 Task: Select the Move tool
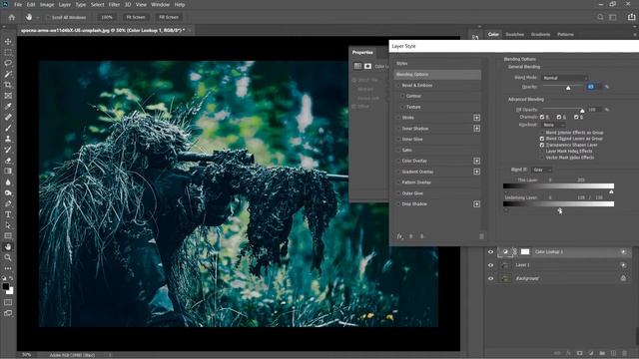click(x=8, y=42)
